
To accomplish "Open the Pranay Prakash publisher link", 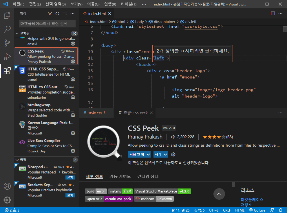I will click(x=145, y=137).
